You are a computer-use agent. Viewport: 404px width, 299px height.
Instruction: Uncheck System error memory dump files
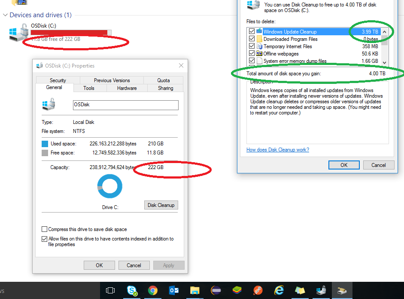(252, 60)
